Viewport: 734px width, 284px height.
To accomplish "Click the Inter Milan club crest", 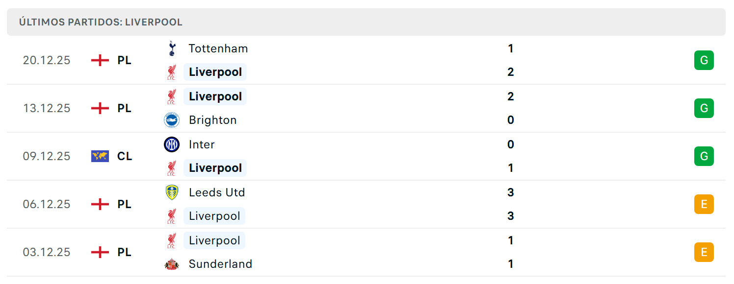I will [172, 144].
